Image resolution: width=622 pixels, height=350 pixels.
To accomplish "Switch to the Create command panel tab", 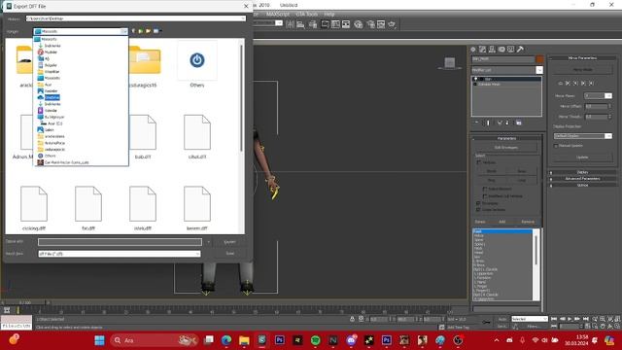I will 473,50.
